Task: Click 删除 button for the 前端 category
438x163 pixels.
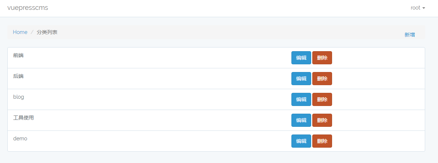Action: click(322, 58)
